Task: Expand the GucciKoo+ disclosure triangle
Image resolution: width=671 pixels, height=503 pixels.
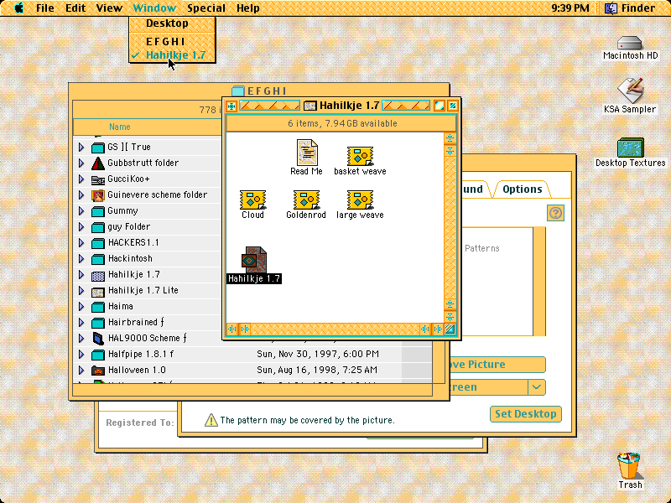Action: pos(81,179)
